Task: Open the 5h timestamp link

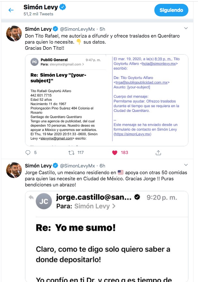Action: click(x=102, y=29)
